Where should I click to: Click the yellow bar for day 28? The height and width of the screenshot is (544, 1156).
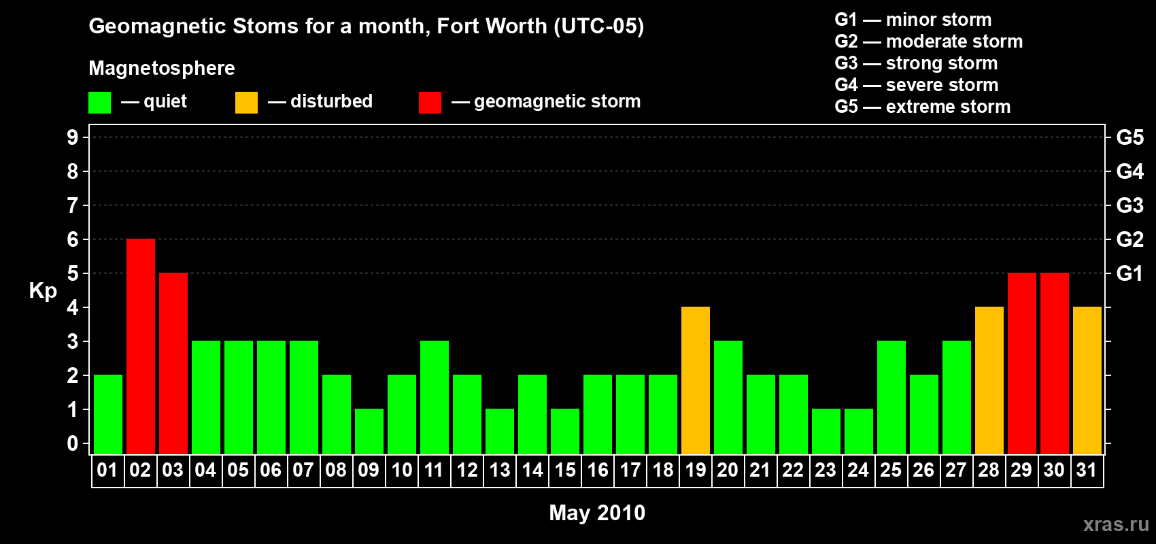click(x=989, y=381)
